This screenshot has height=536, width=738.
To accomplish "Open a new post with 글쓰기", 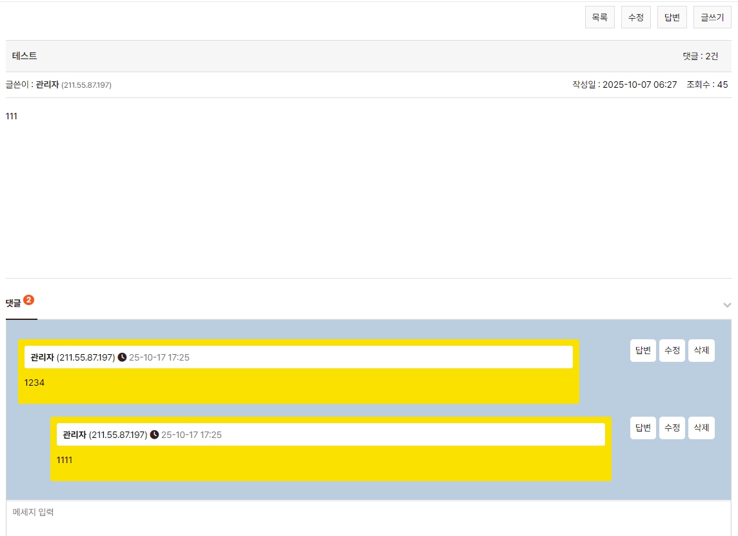I will click(712, 17).
